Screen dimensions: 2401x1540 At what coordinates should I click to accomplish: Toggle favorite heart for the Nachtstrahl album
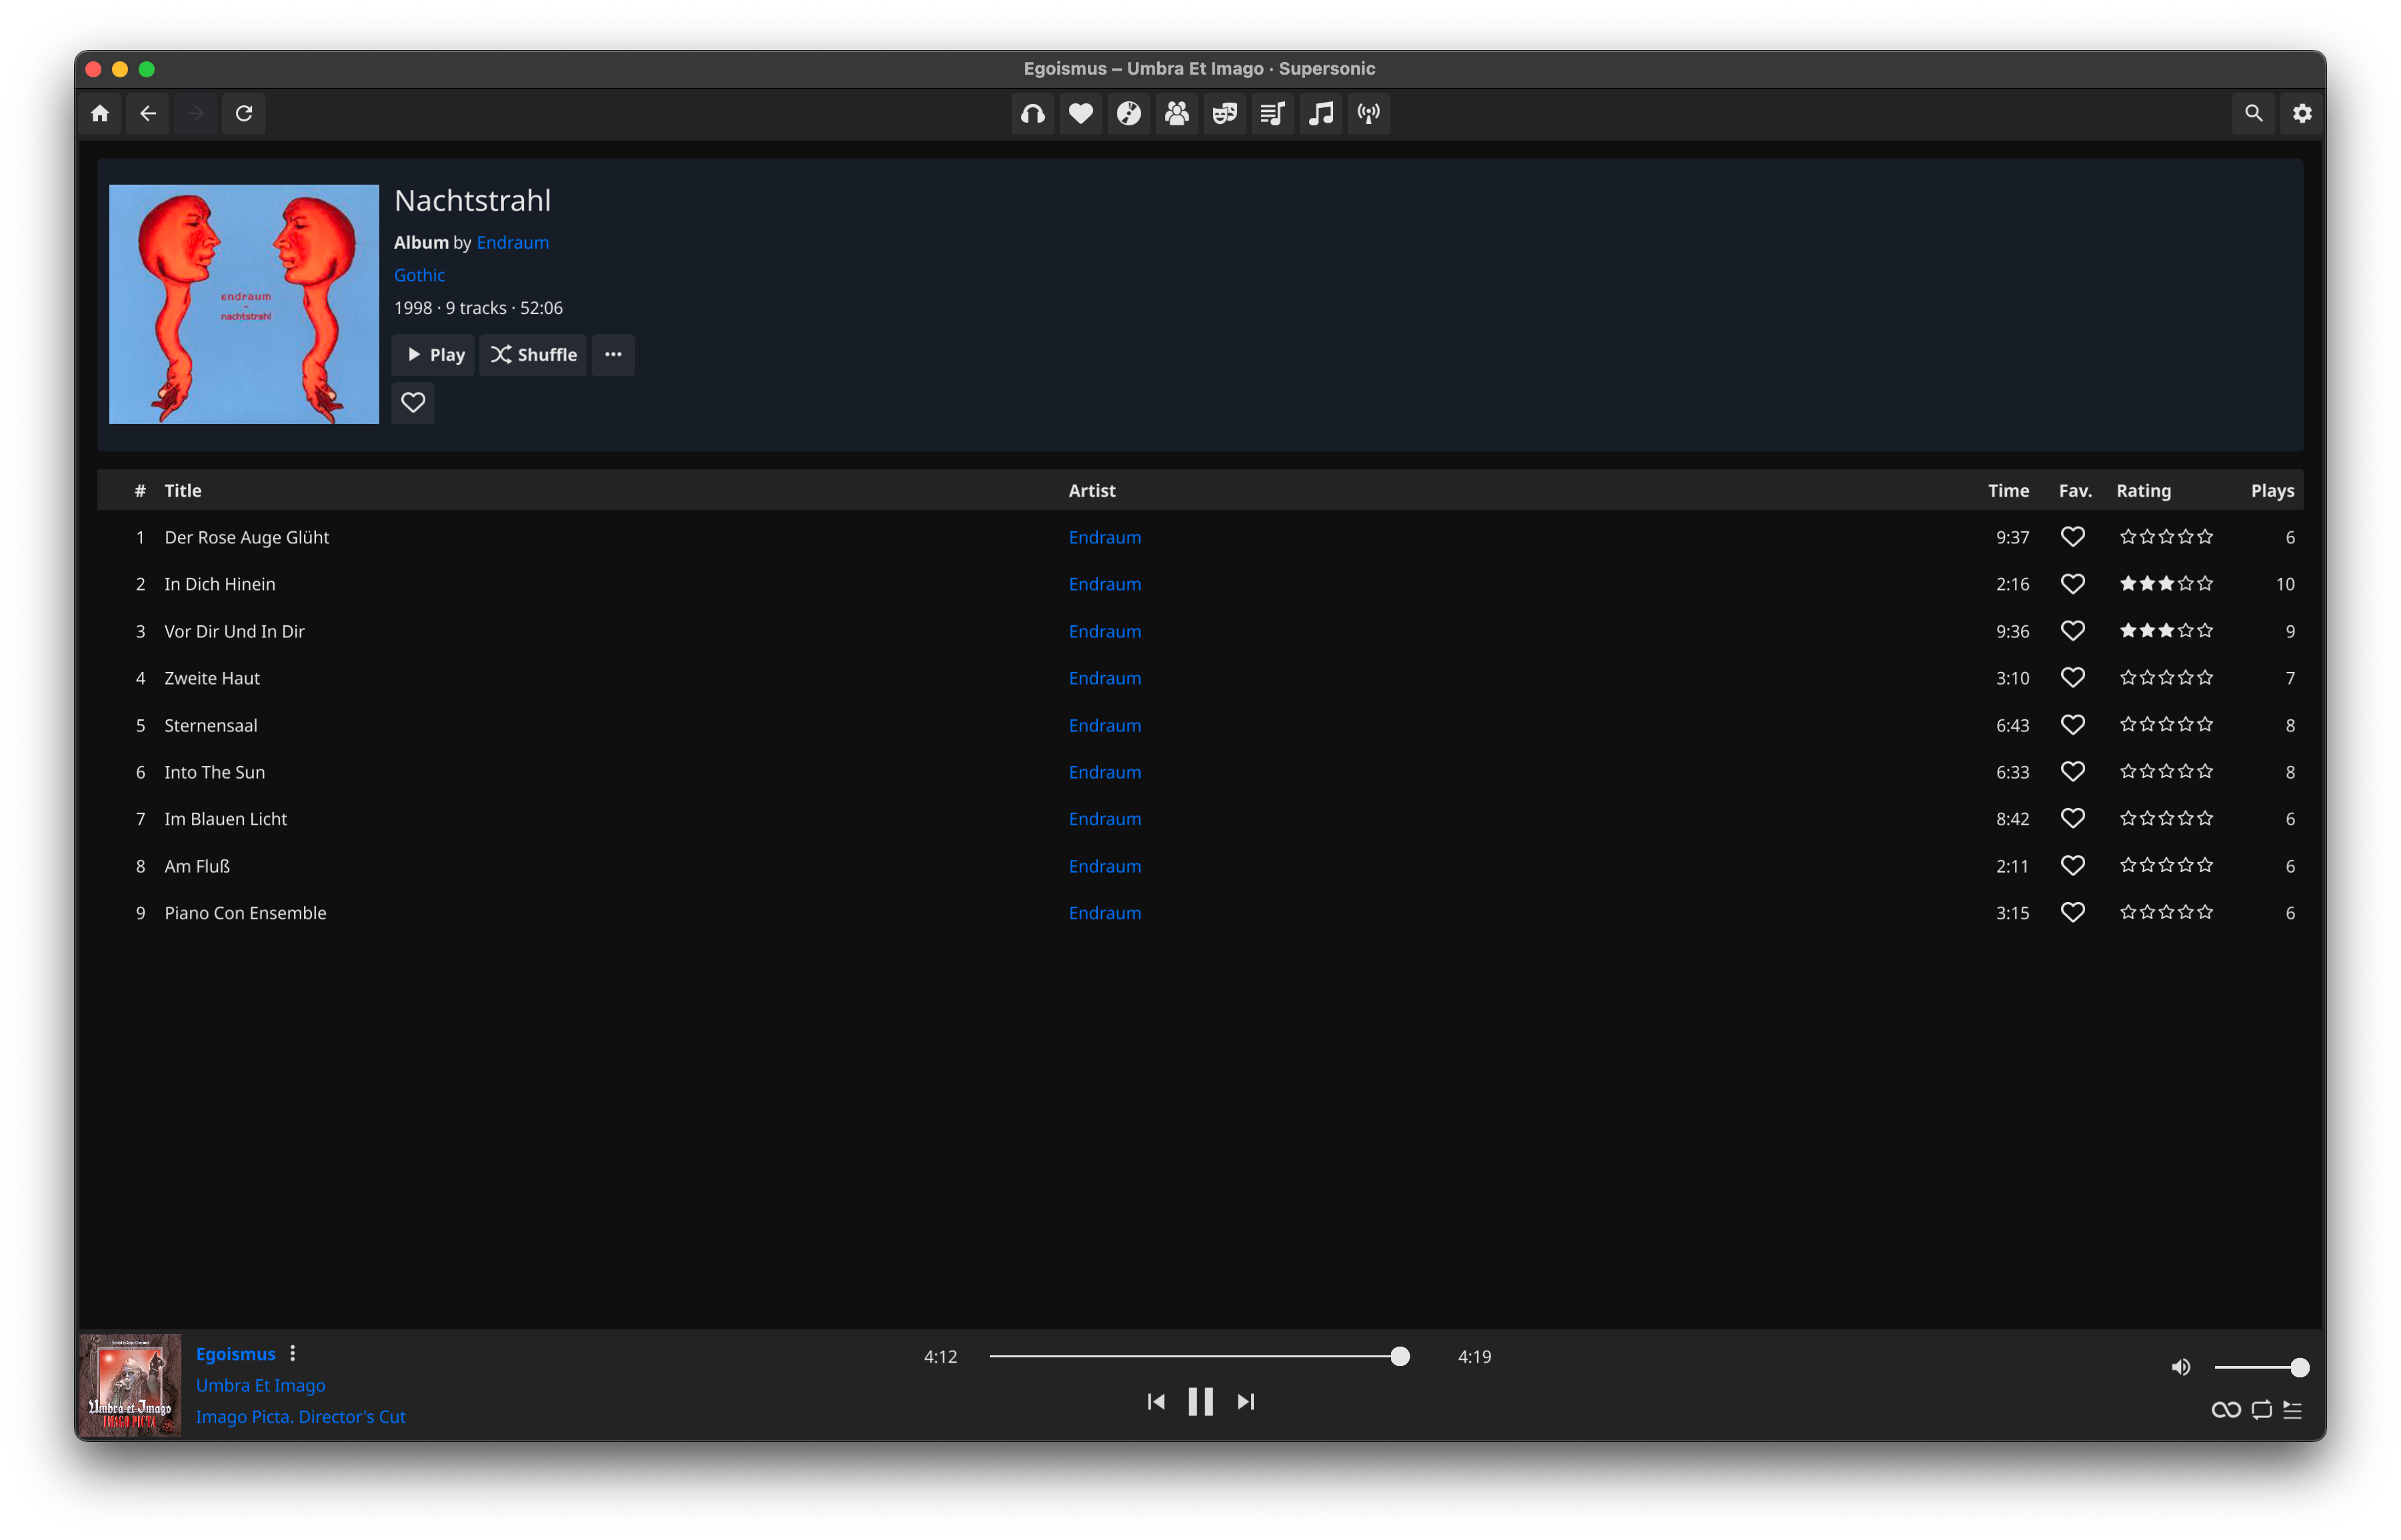[x=413, y=402]
